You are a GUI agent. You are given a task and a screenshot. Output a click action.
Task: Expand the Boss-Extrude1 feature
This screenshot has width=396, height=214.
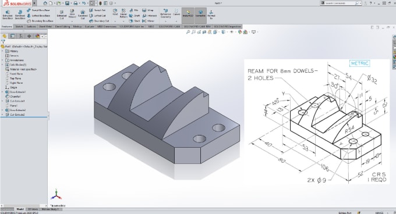pyautogui.click(x=2, y=92)
